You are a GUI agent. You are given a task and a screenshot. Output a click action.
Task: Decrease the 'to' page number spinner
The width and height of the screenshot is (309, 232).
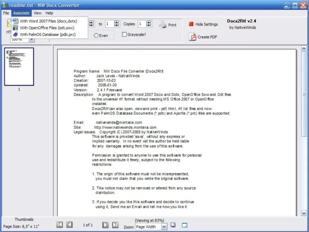point(117,26)
